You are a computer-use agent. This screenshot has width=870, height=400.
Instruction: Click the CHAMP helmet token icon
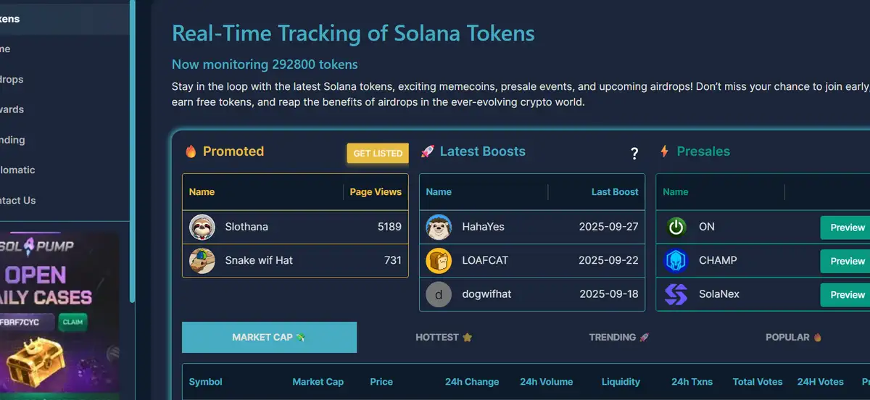676,260
